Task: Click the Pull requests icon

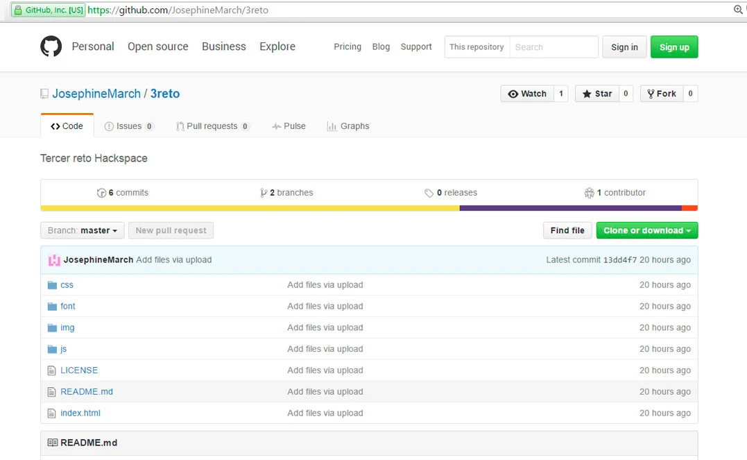Action: tap(180, 126)
